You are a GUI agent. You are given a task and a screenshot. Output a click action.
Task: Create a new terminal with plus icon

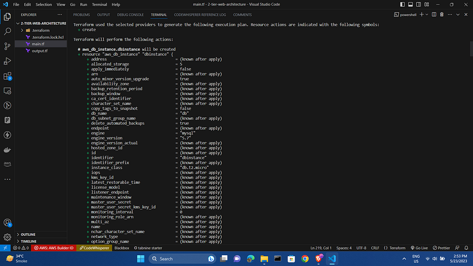tap(422, 15)
